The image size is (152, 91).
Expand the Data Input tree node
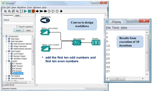tap(6, 39)
